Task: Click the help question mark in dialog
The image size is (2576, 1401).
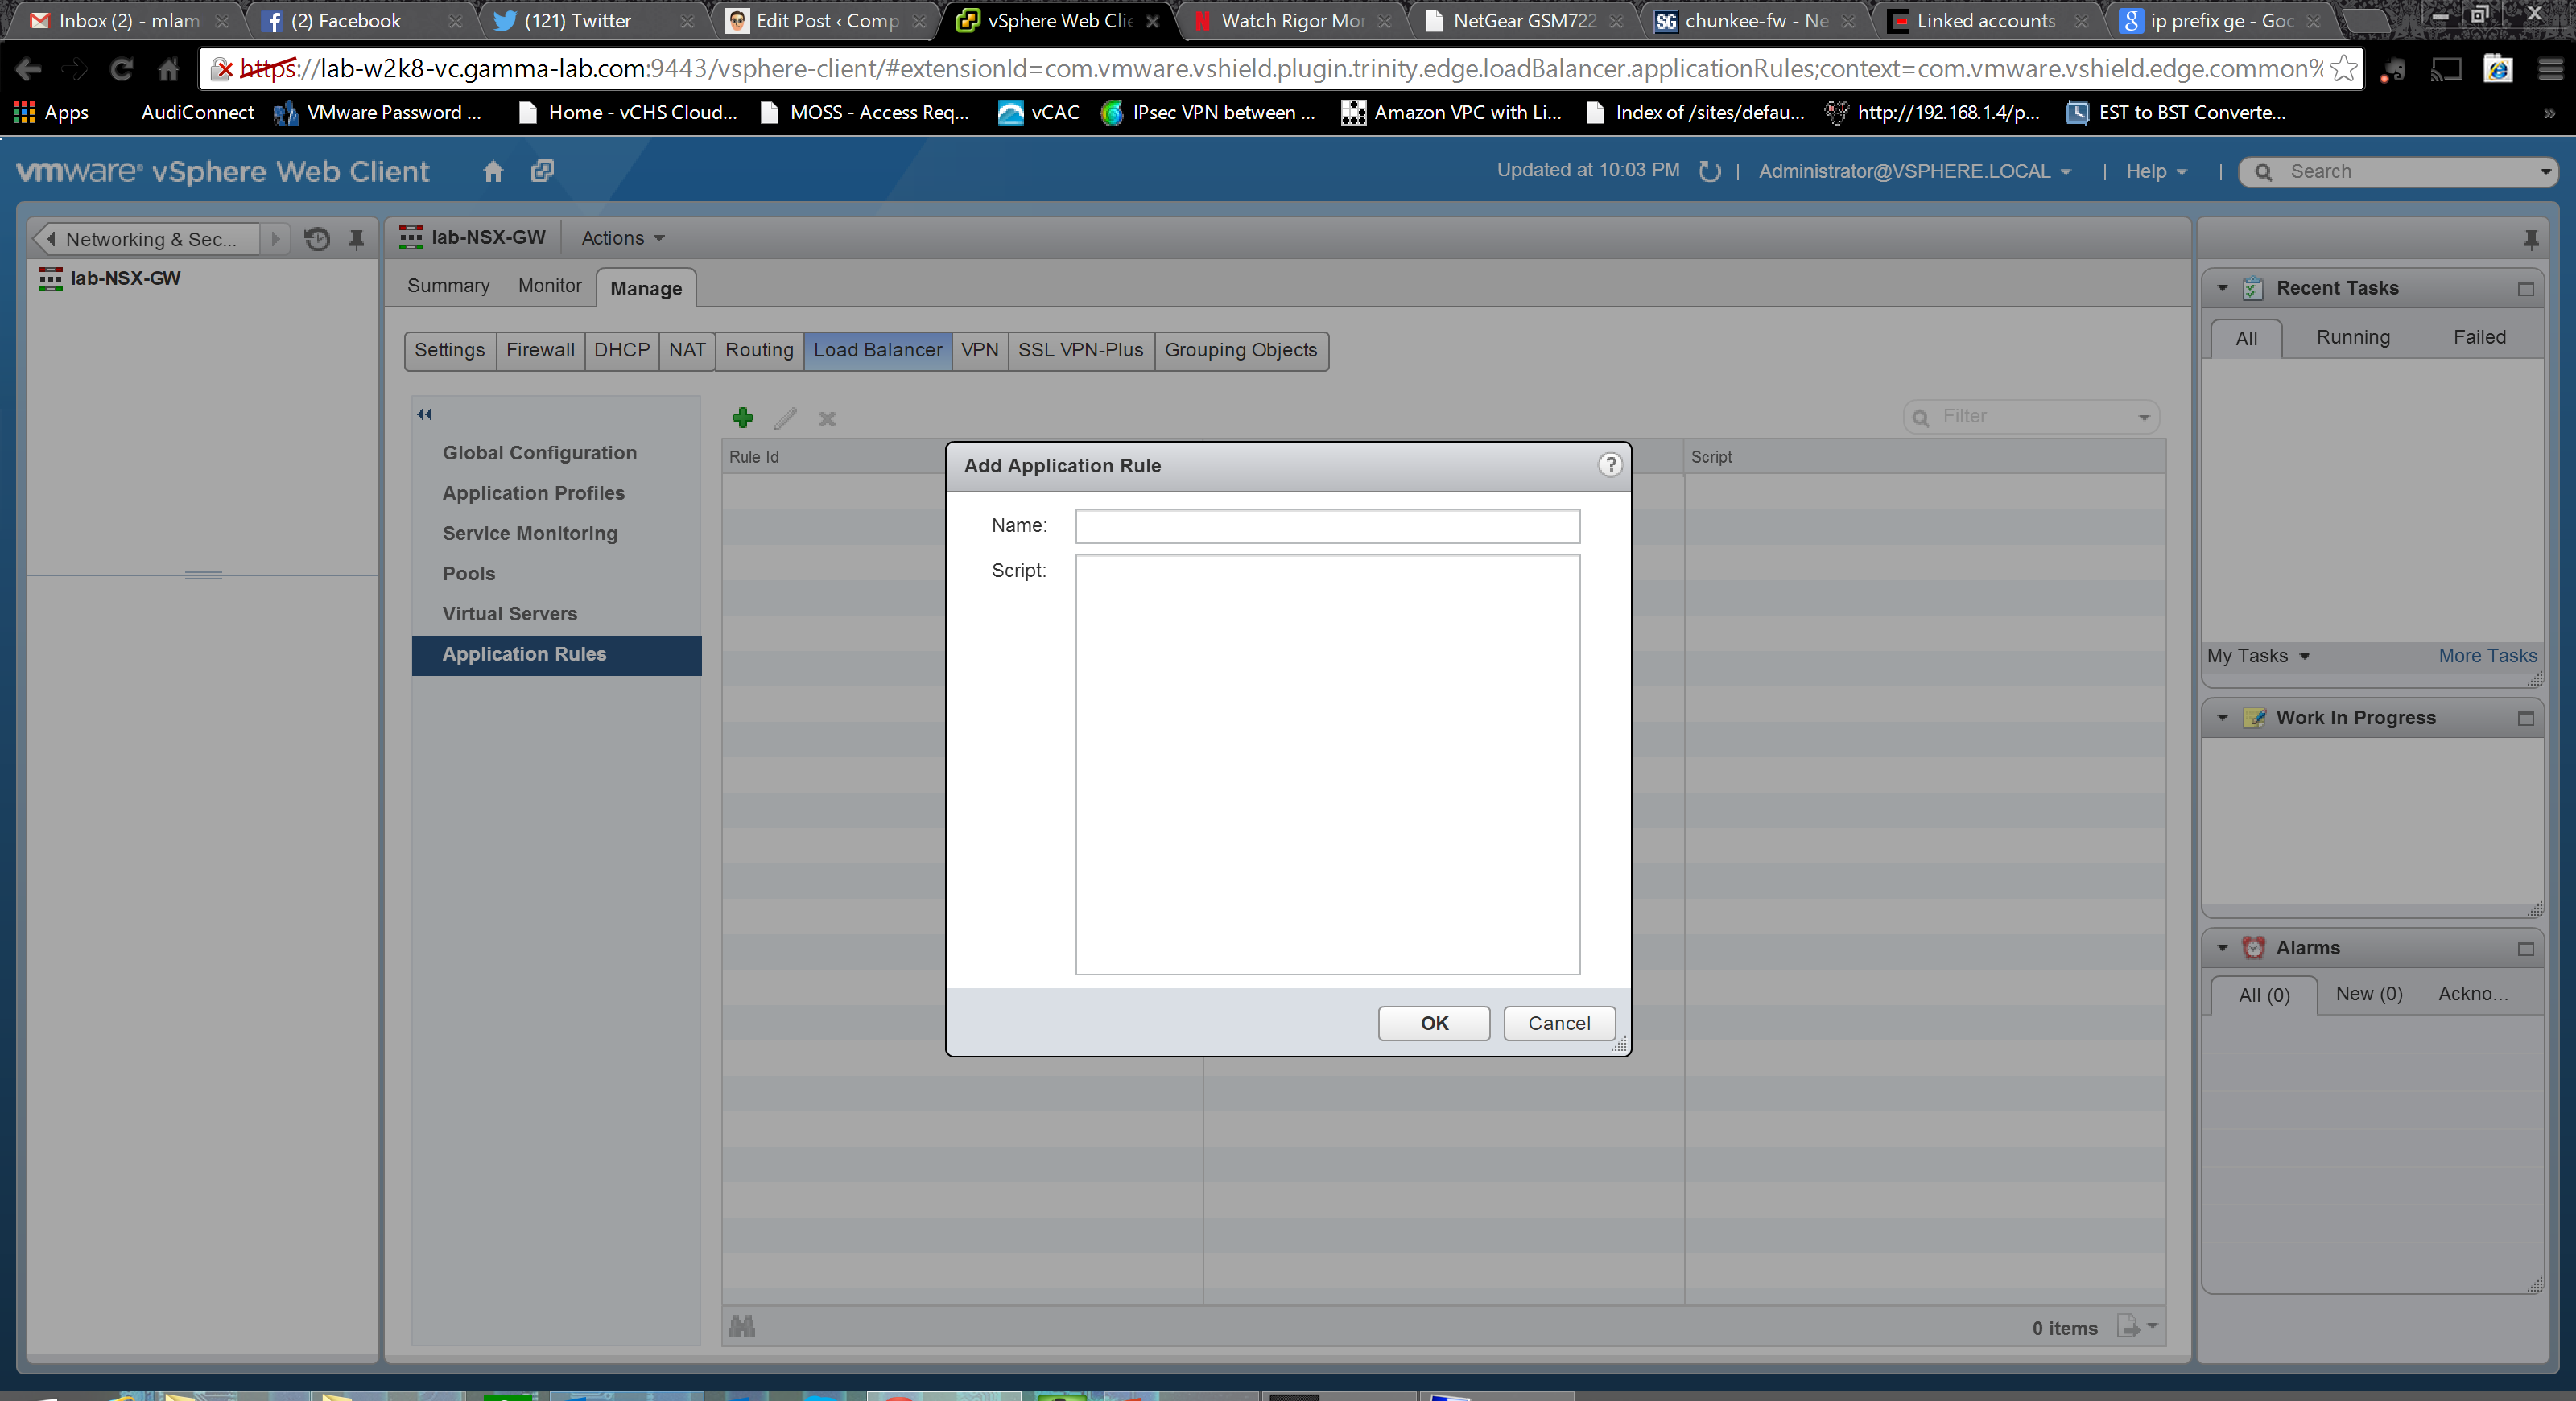Action: (1610, 464)
